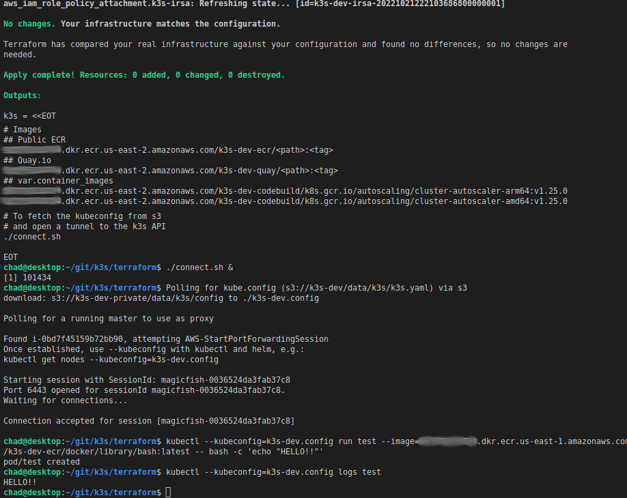Click the '# Images' comment line
Image resolution: width=627 pixels, height=498 pixels.
tap(23, 130)
